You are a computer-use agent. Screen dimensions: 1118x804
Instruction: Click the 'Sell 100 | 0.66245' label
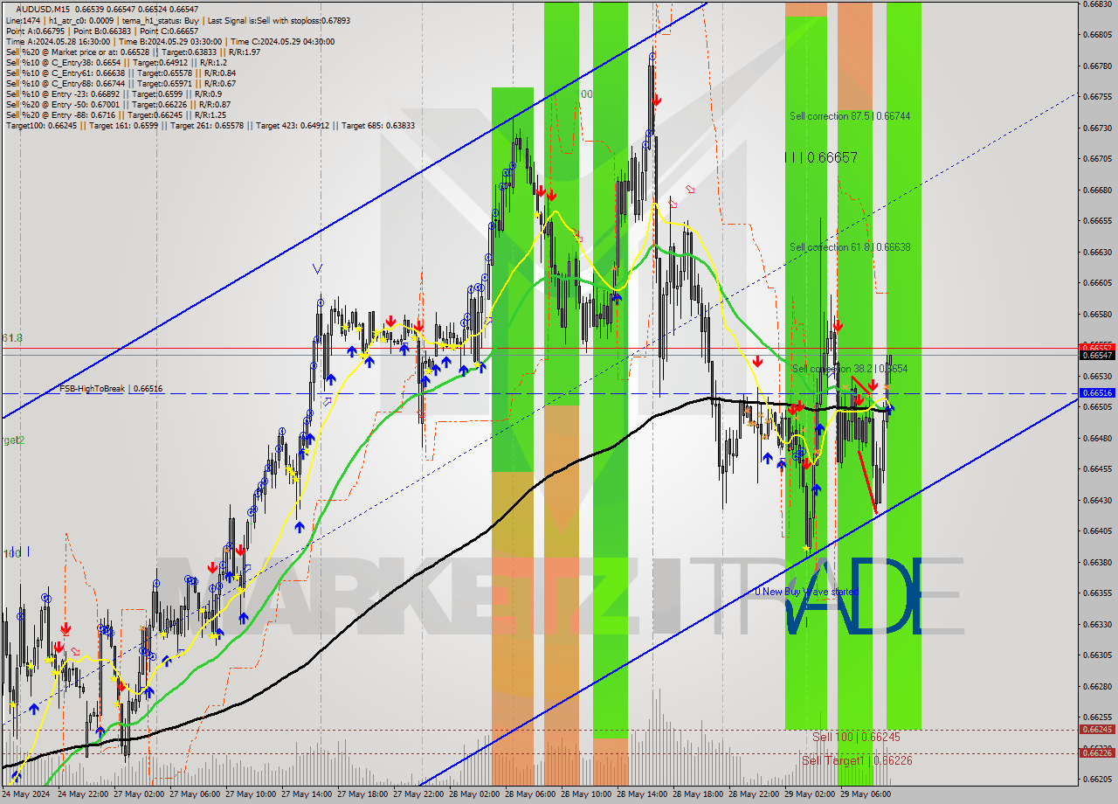point(856,737)
